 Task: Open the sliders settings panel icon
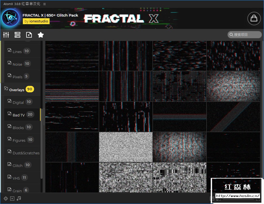coord(6,35)
